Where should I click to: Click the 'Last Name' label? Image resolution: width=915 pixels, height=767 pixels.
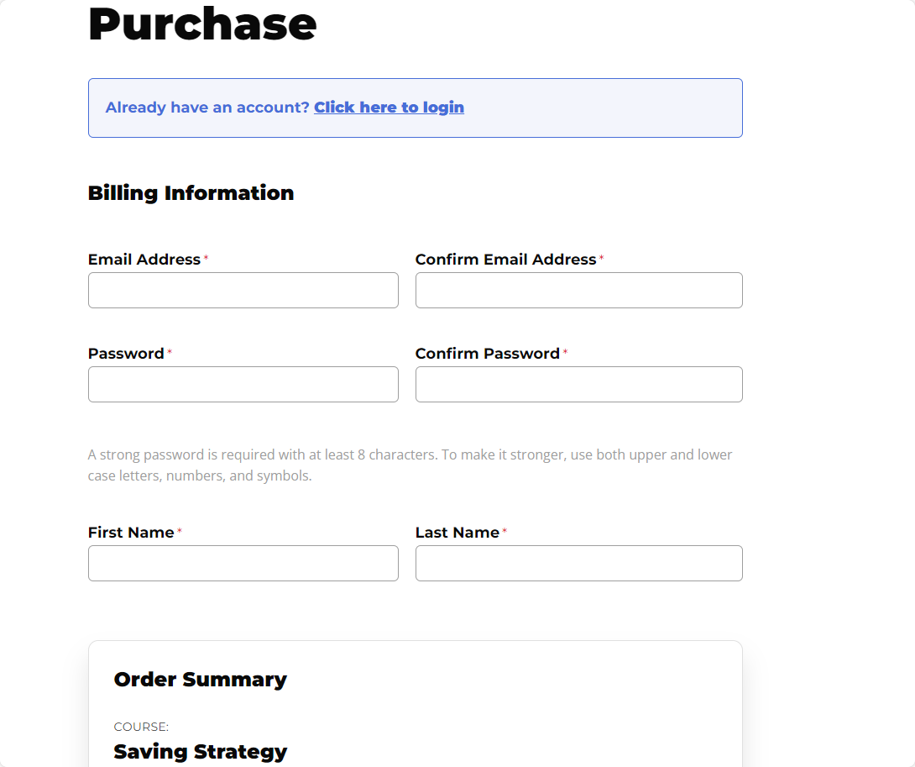457,532
